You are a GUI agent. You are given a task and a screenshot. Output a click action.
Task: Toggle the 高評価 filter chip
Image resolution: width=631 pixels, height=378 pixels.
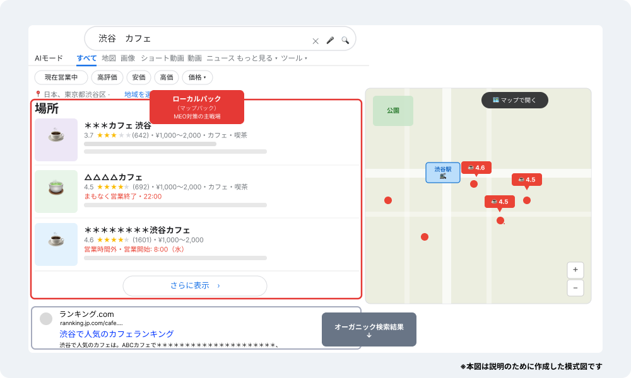click(107, 77)
